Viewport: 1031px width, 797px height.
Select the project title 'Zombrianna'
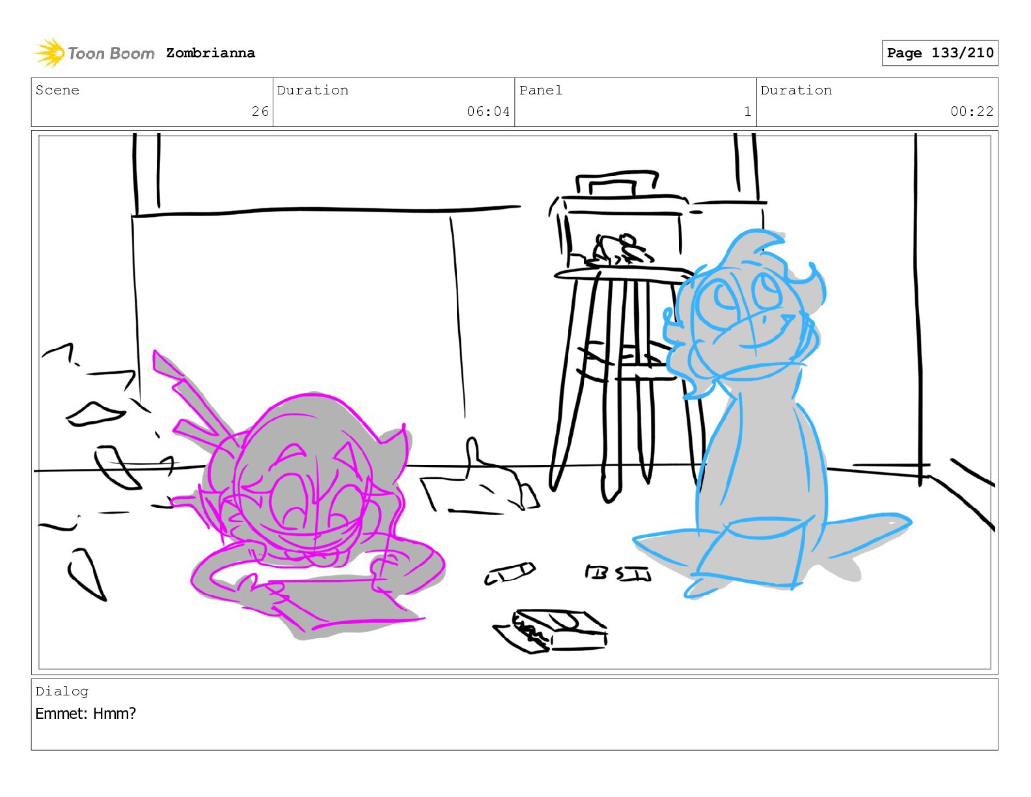coord(210,53)
